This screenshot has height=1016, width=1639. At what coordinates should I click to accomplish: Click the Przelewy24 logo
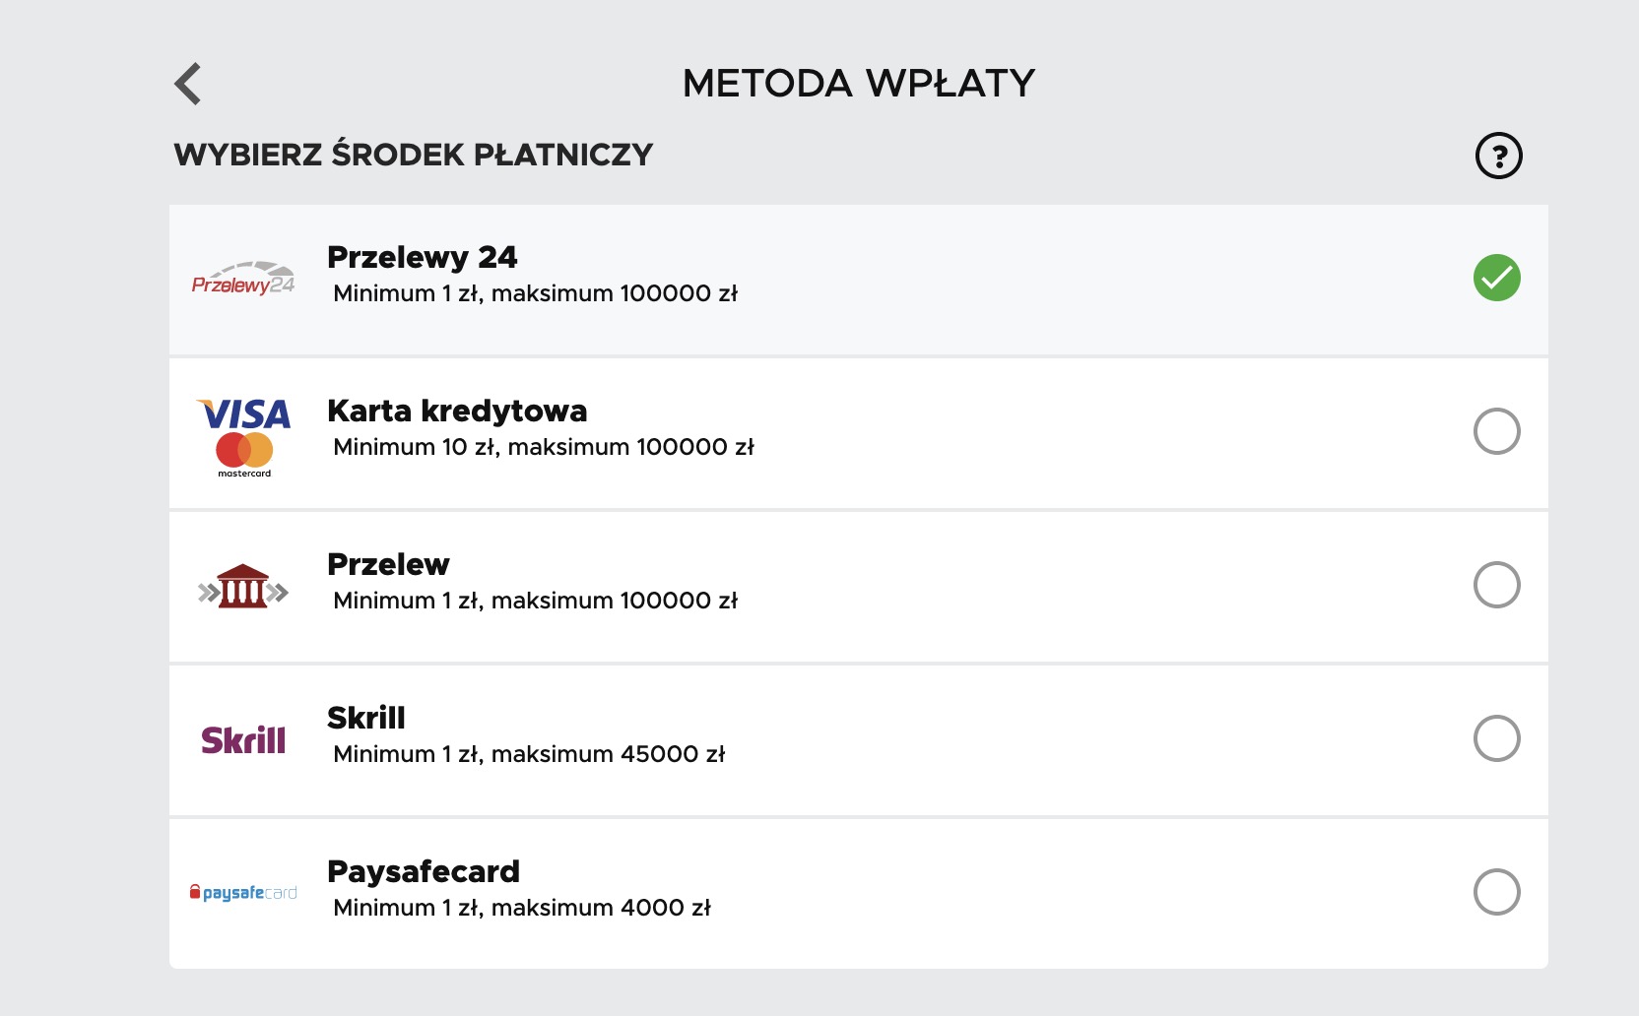tap(243, 279)
